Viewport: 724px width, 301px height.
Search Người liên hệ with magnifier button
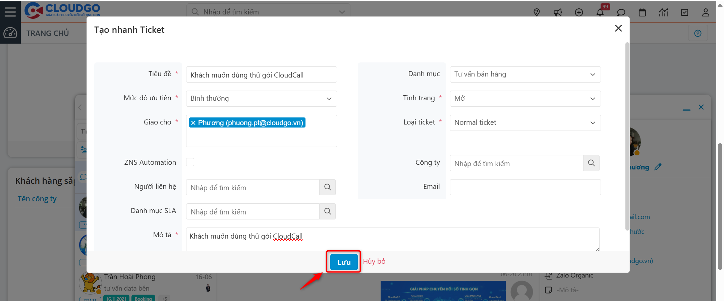click(x=328, y=187)
